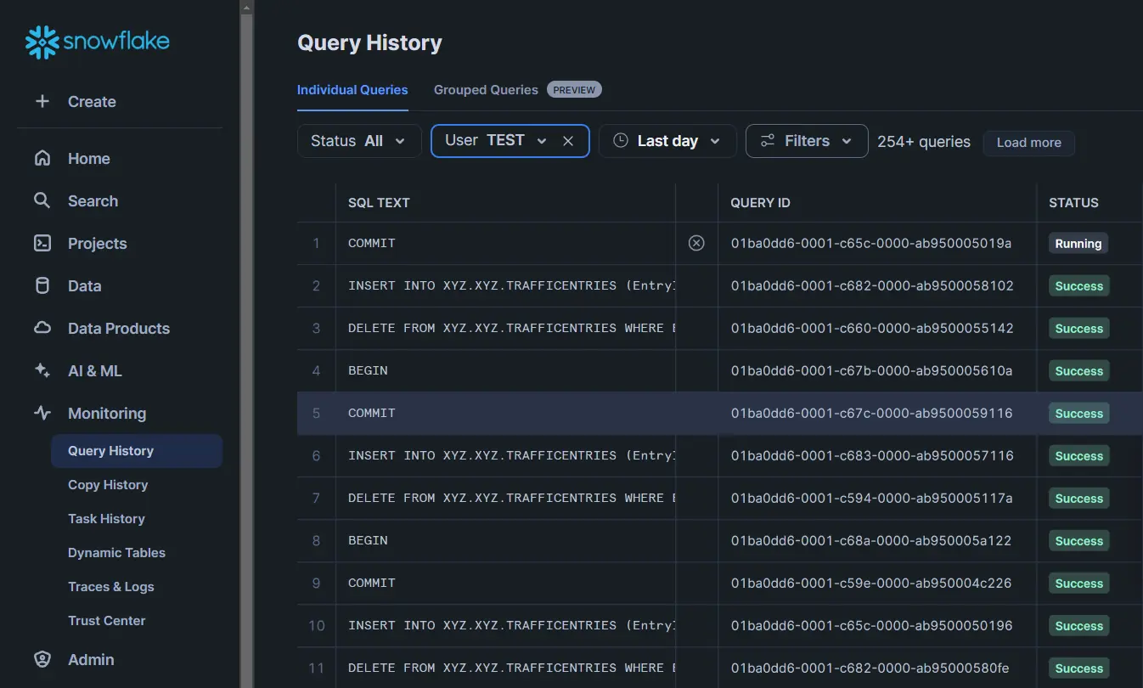Click the clock icon in Last day
Image resolution: width=1143 pixels, height=688 pixels.
pos(621,140)
